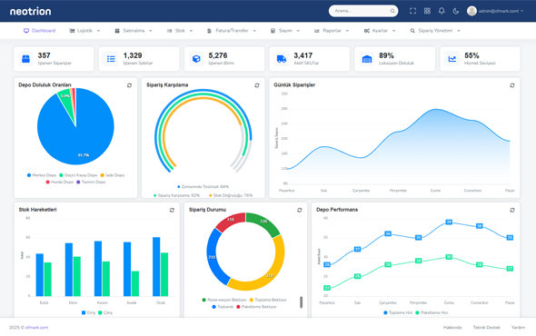Click the red 110 donut segment

click(x=231, y=221)
